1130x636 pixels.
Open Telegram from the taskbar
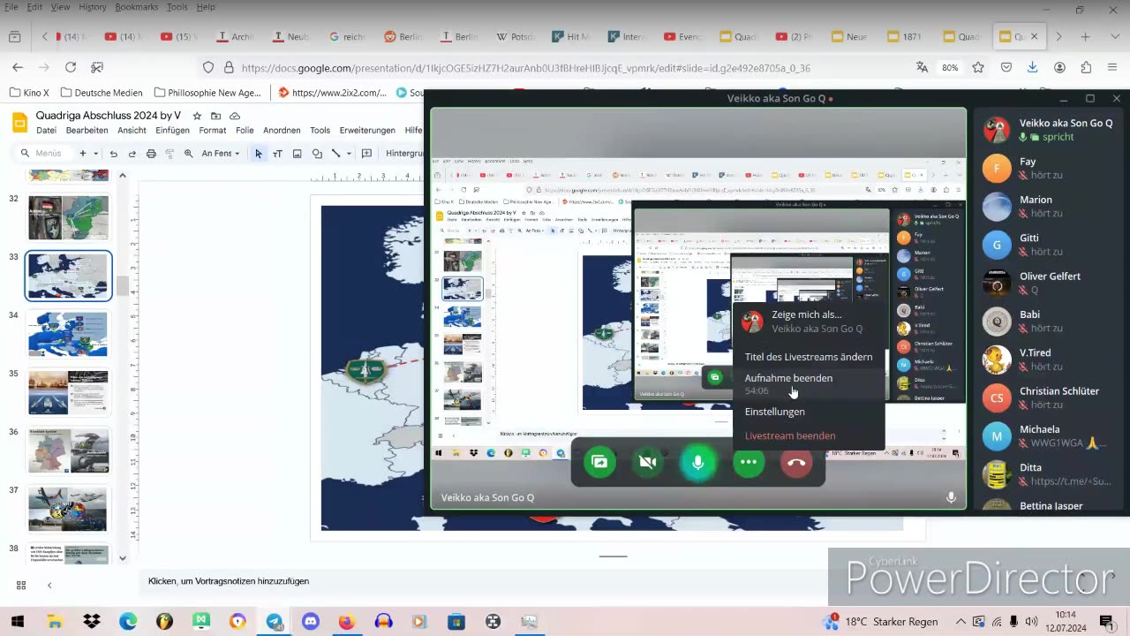274,622
